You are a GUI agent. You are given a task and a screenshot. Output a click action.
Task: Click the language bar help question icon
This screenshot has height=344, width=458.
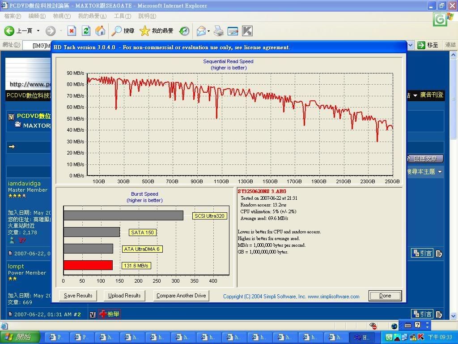point(418,325)
